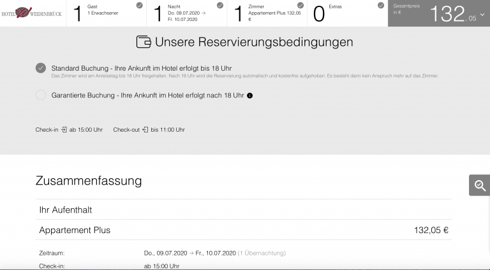Click the Check-out door icon
The height and width of the screenshot is (270, 490).
click(x=145, y=130)
